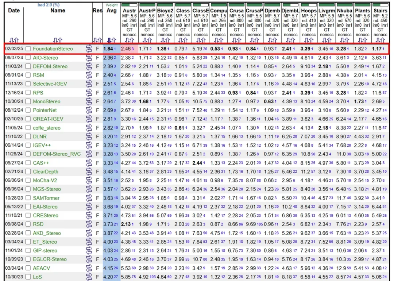Screen dimensions: 394x281
Task: Tick the MGS-Stereo checkbox
Action: click(x=28, y=189)
